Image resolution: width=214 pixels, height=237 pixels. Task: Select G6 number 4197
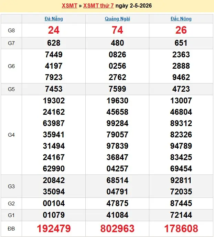[x=54, y=66]
